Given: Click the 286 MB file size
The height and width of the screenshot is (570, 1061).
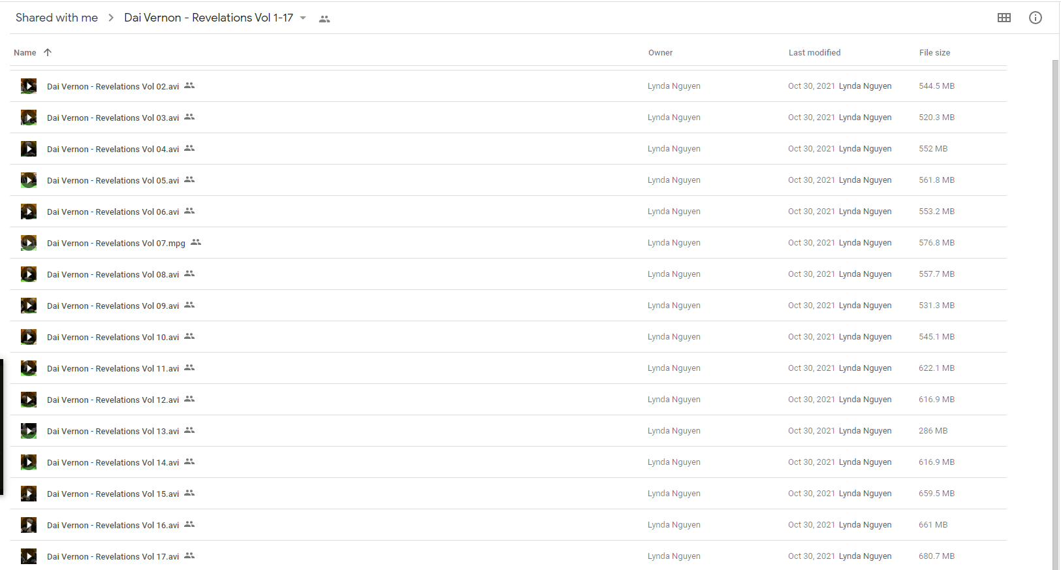Looking at the screenshot, I should [933, 431].
